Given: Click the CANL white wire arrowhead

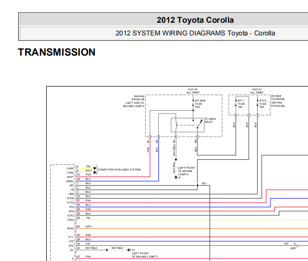Looking at the screenshot, I should coord(95,172).
